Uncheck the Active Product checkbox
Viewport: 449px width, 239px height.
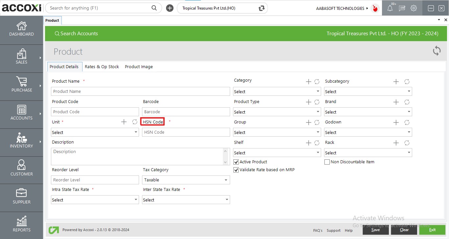tap(236, 162)
